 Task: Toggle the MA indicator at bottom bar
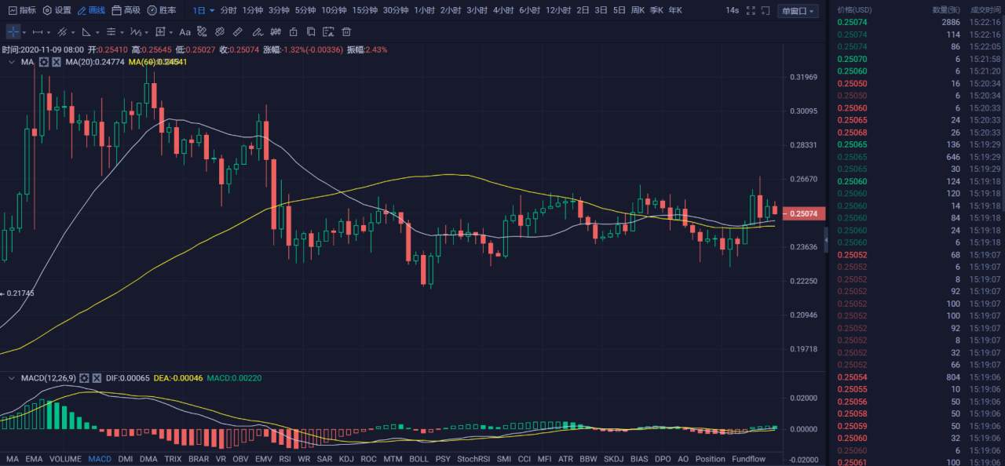(12, 459)
